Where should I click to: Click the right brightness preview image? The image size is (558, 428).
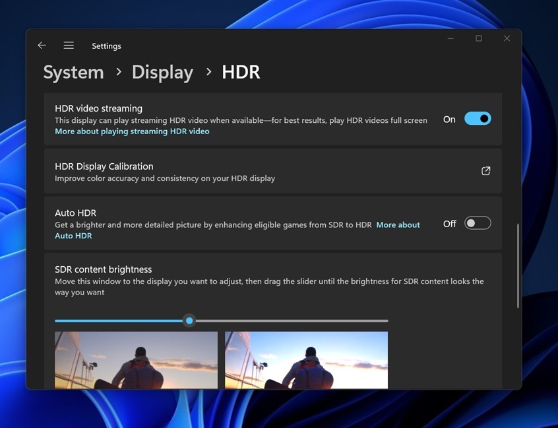(306, 360)
